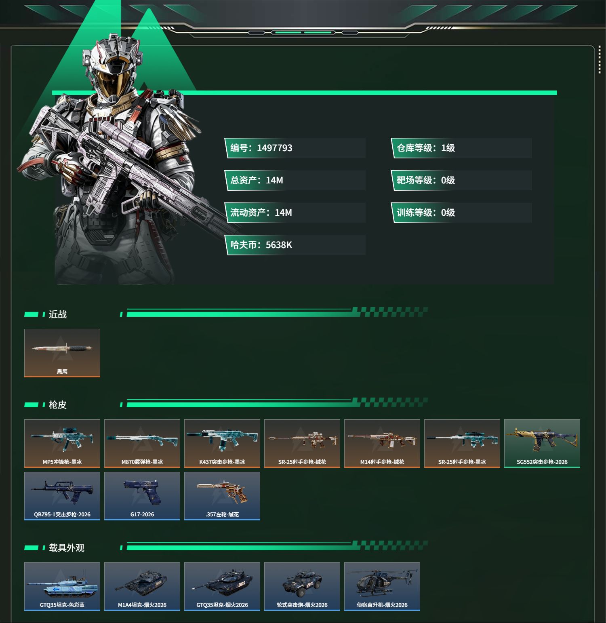Viewport: 606px width, 623px height.
Task: Open the M14射手步枪-绒花 skin card
Action: click(x=382, y=444)
